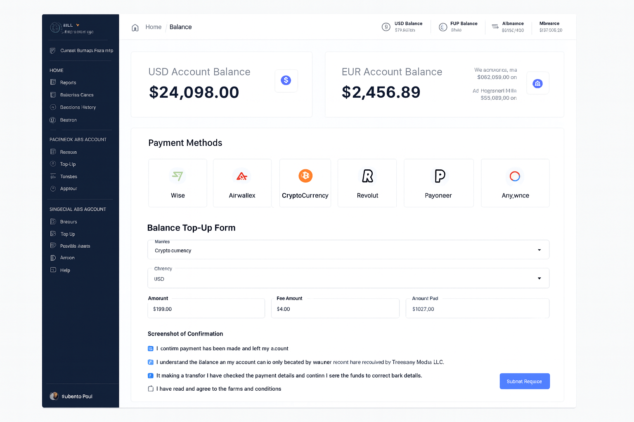Open the Crypto currency method dropdown

click(x=348, y=250)
